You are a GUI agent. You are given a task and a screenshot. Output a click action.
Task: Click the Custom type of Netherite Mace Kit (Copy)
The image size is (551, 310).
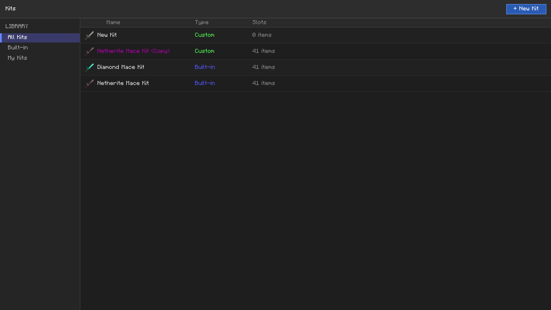coord(205,51)
